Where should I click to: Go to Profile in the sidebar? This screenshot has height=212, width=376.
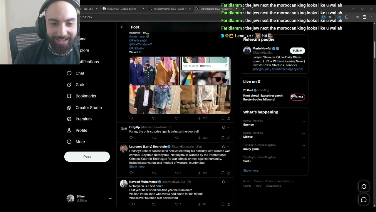tap(77, 130)
